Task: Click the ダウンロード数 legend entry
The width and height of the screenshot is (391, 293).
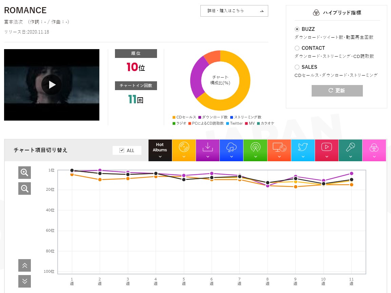Action: 213,117
